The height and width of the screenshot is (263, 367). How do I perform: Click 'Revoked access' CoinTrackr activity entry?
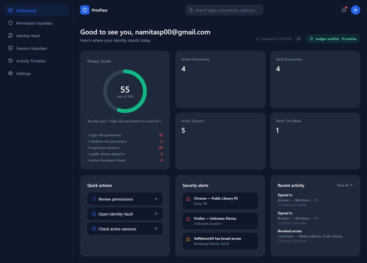(x=315, y=236)
